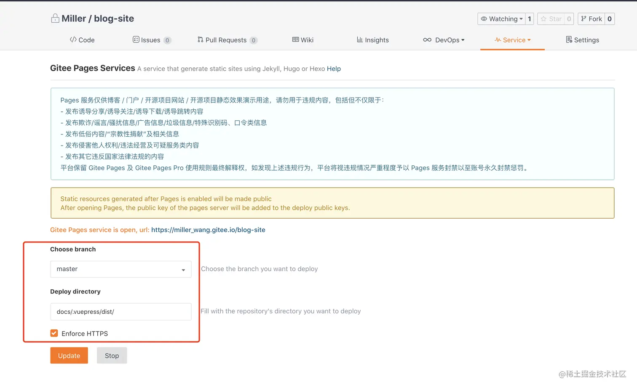Click the Settings tab icon
Image resolution: width=637 pixels, height=389 pixels.
[x=569, y=40]
